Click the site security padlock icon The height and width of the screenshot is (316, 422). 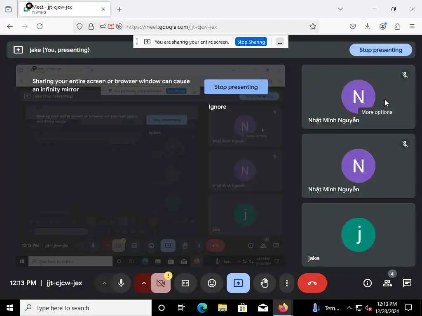click(x=91, y=26)
